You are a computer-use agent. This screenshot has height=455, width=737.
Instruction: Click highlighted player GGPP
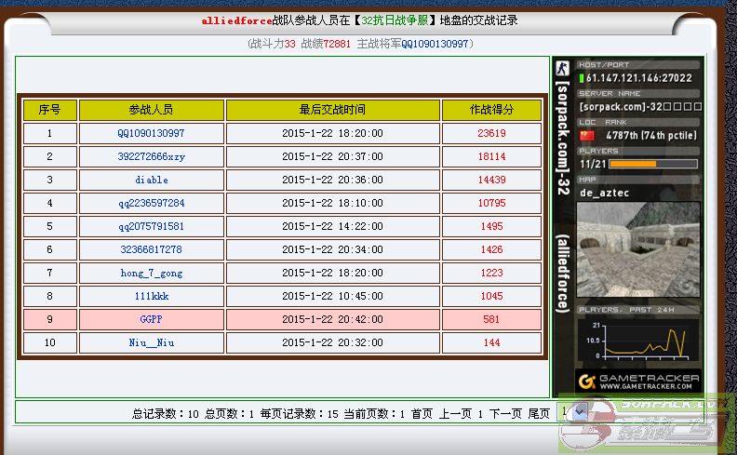click(151, 319)
